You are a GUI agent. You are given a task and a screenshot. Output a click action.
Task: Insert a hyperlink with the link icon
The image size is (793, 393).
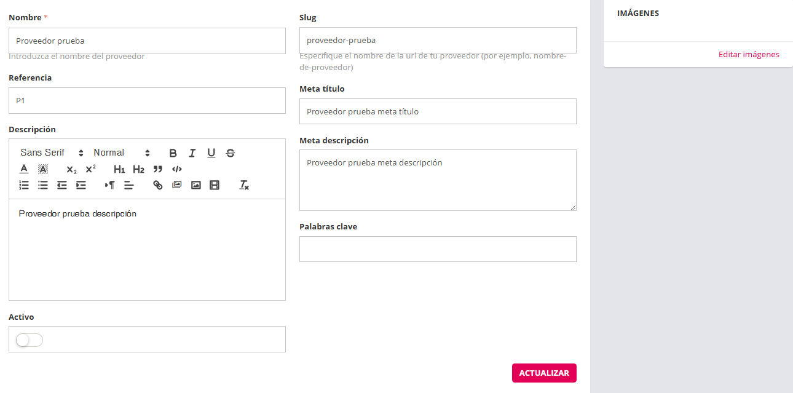click(158, 185)
